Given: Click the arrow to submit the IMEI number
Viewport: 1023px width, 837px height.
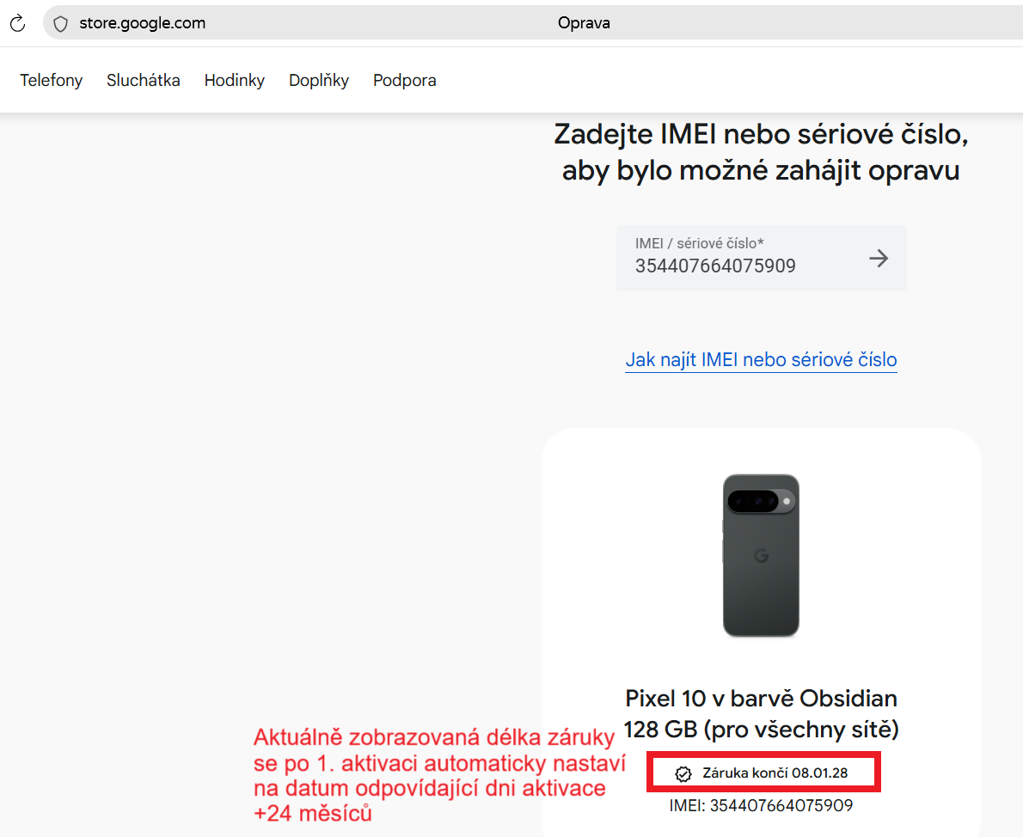Looking at the screenshot, I should 879,258.
